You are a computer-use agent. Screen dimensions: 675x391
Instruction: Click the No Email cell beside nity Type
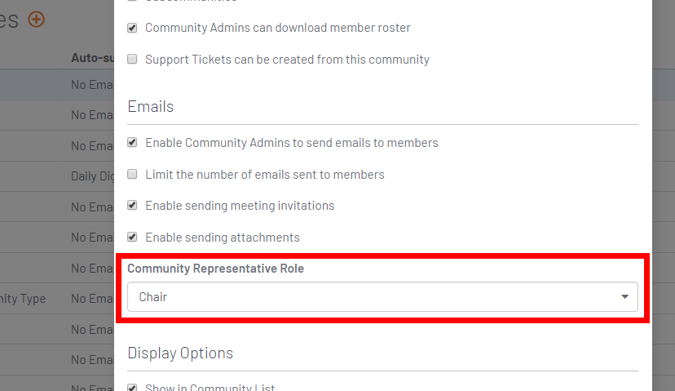tap(93, 298)
